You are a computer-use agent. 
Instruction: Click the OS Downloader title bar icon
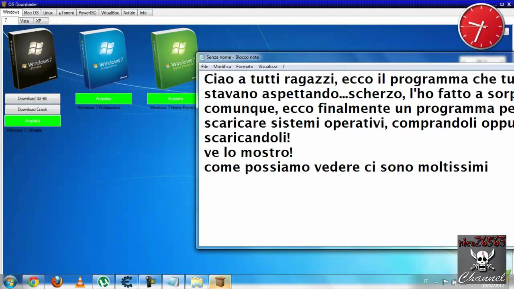tap(4, 4)
